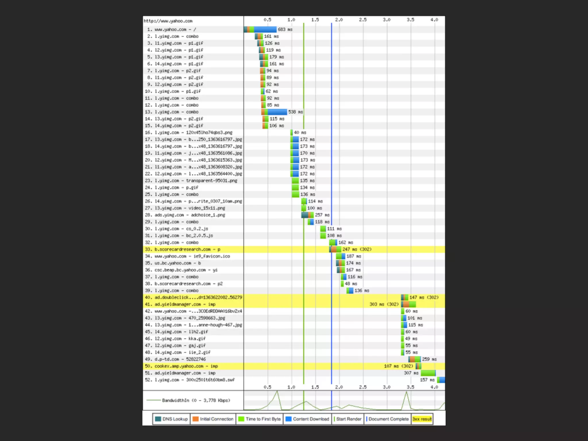588x441 pixels.
Task: Select row 1 www.yahoo.com - /
Action: 294,29
